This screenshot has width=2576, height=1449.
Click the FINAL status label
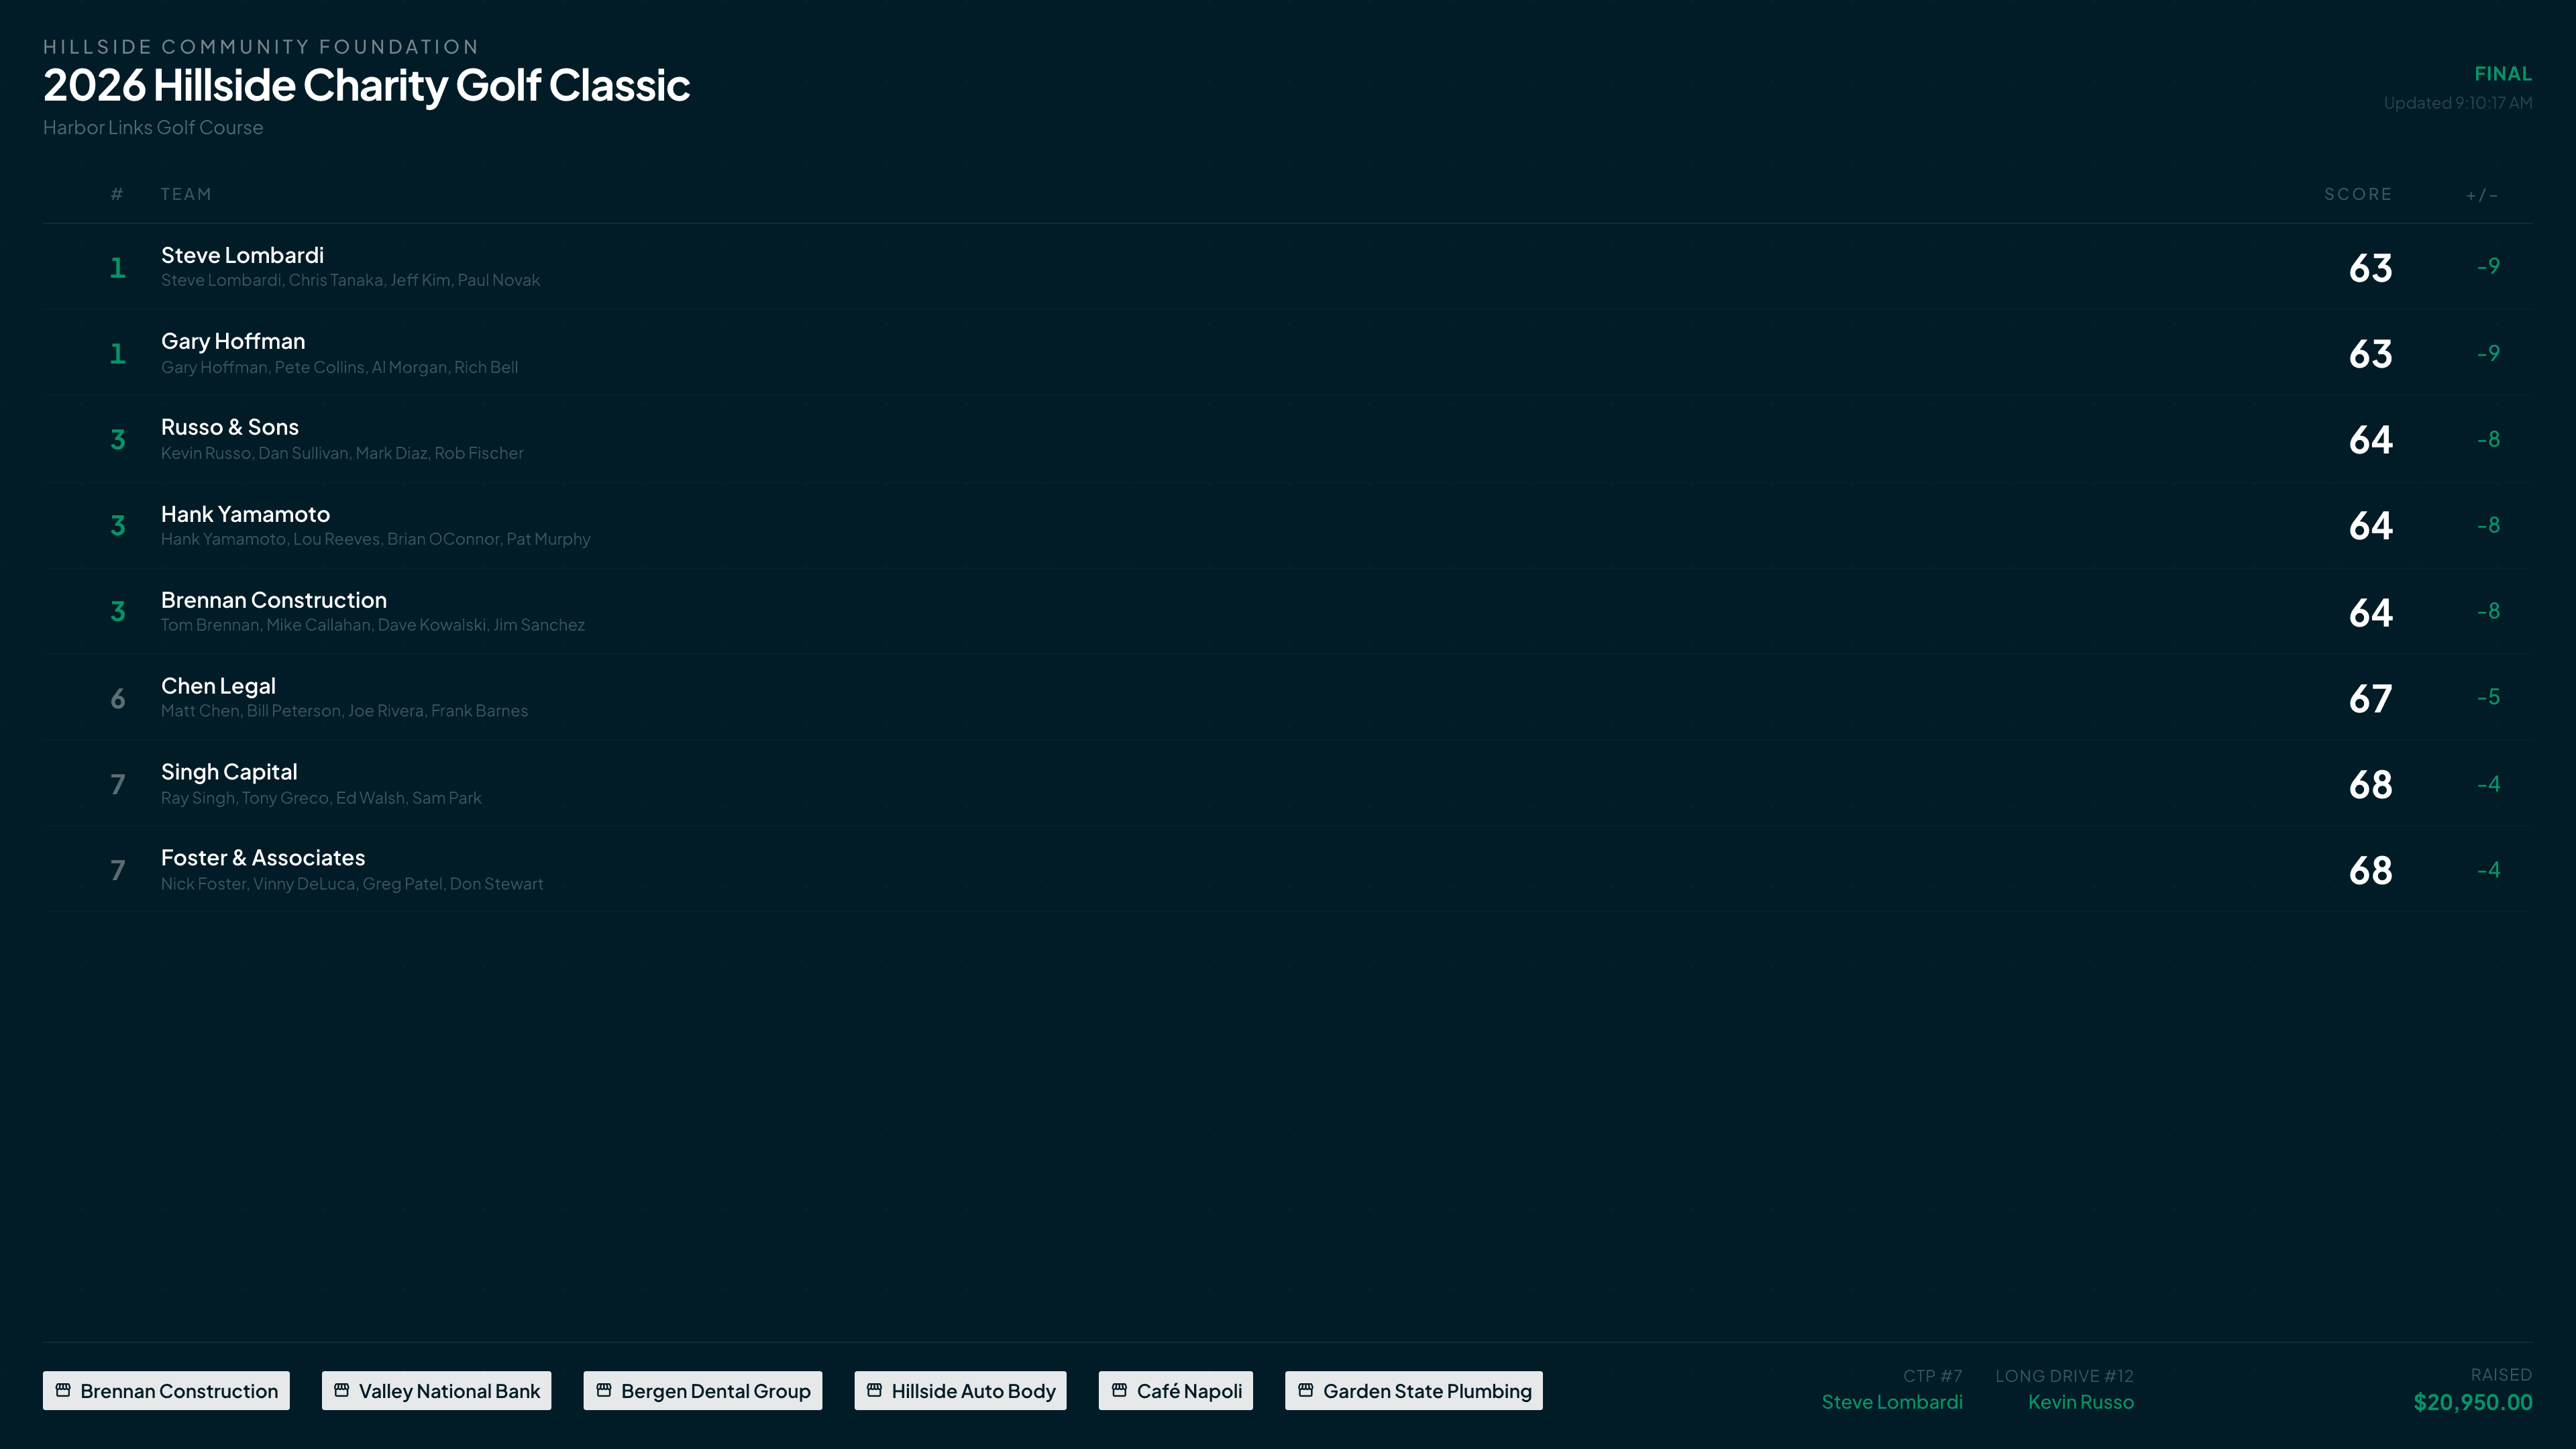pyautogui.click(x=2503, y=74)
